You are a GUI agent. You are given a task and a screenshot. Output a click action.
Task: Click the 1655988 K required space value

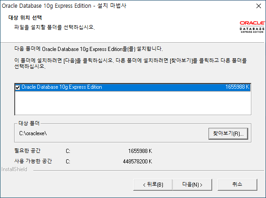click(x=140, y=151)
